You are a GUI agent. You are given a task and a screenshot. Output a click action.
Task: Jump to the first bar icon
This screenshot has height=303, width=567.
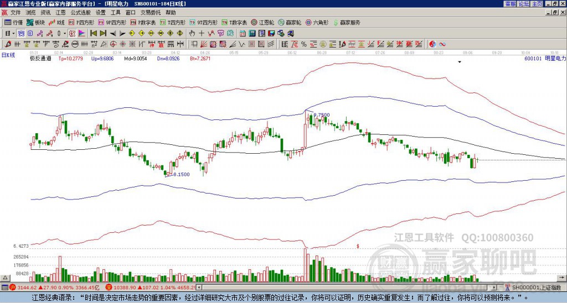93,33
